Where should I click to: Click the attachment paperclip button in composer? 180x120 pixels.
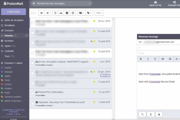pos(142,114)
